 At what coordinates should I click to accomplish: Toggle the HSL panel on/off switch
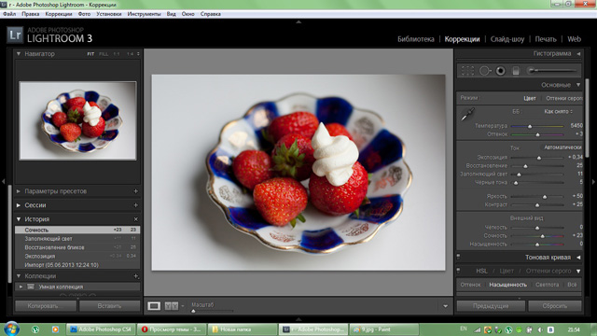(458, 271)
